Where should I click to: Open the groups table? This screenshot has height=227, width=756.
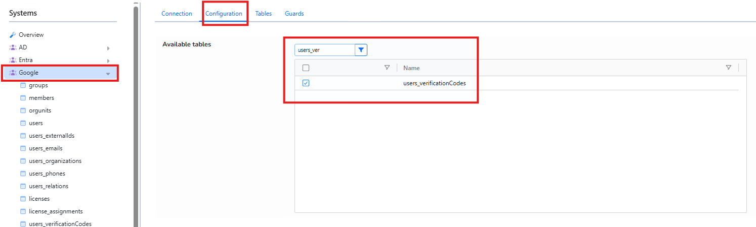pyautogui.click(x=38, y=85)
